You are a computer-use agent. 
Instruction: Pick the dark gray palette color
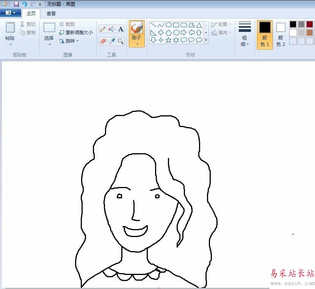[x=301, y=24]
